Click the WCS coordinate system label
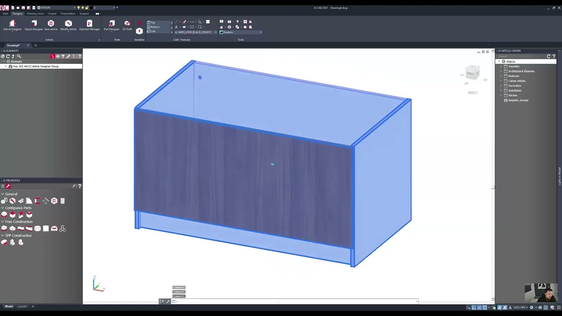The image size is (562, 316). tap(472, 93)
